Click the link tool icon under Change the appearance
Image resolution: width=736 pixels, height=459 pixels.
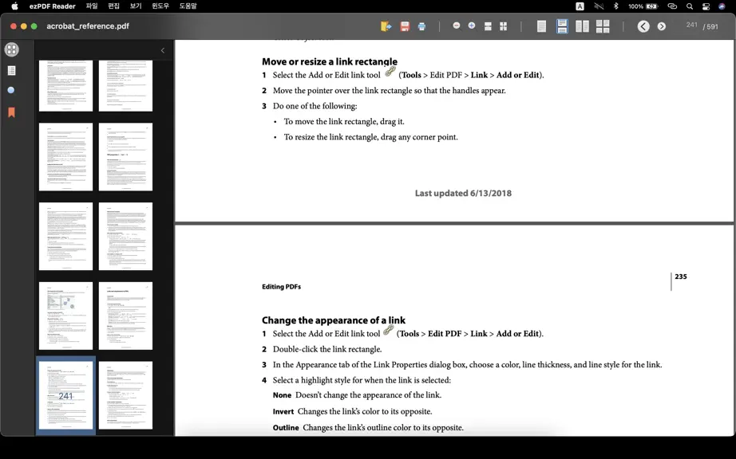(x=388, y=330)
